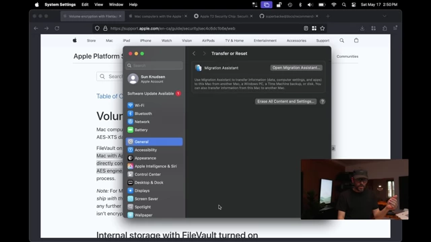This screenshot has height=242, width=431.
Task: Click the shield tracking protection icon
Action: [x=97, y=28]
